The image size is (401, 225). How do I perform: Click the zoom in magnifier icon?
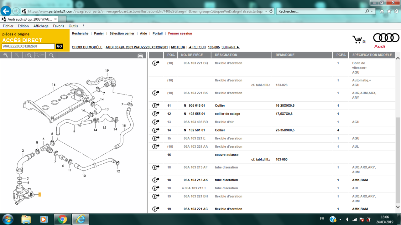point(6,55)
